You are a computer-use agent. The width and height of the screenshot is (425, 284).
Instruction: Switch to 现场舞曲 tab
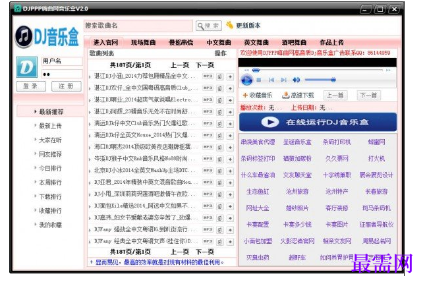pos(143,43)
